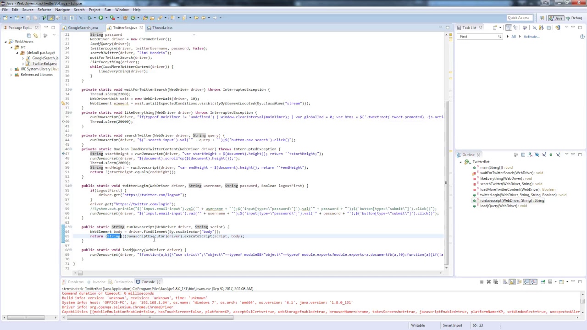This screenshot has width=587, height=330.
Task: Open Outline view menu dropdown triangle
Action: 567,154
